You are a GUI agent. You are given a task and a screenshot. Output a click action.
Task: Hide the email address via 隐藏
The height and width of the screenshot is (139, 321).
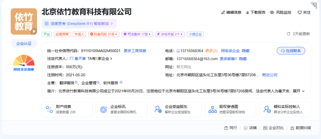[x=243, y=59]
